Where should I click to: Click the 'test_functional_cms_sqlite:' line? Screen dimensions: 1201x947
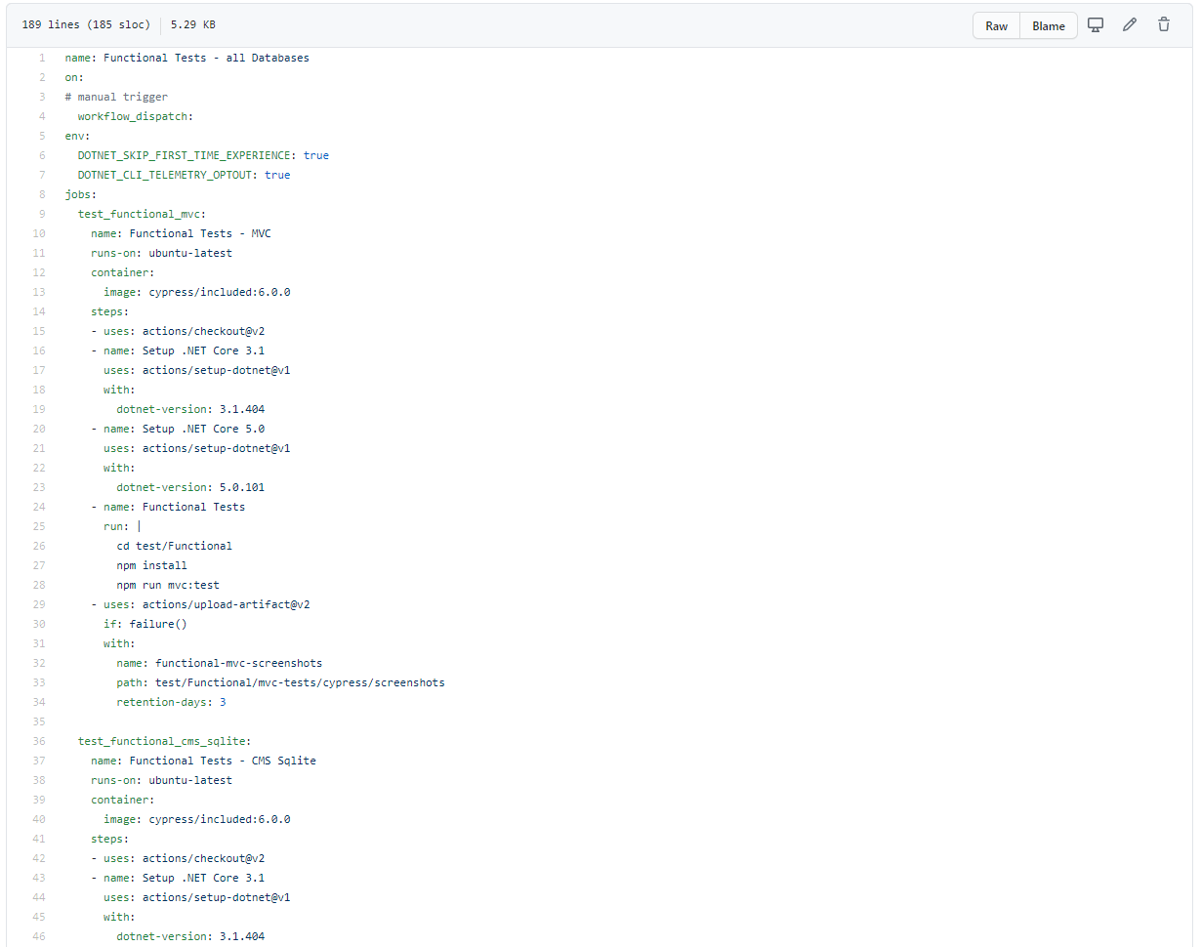(x=165, y=741)
